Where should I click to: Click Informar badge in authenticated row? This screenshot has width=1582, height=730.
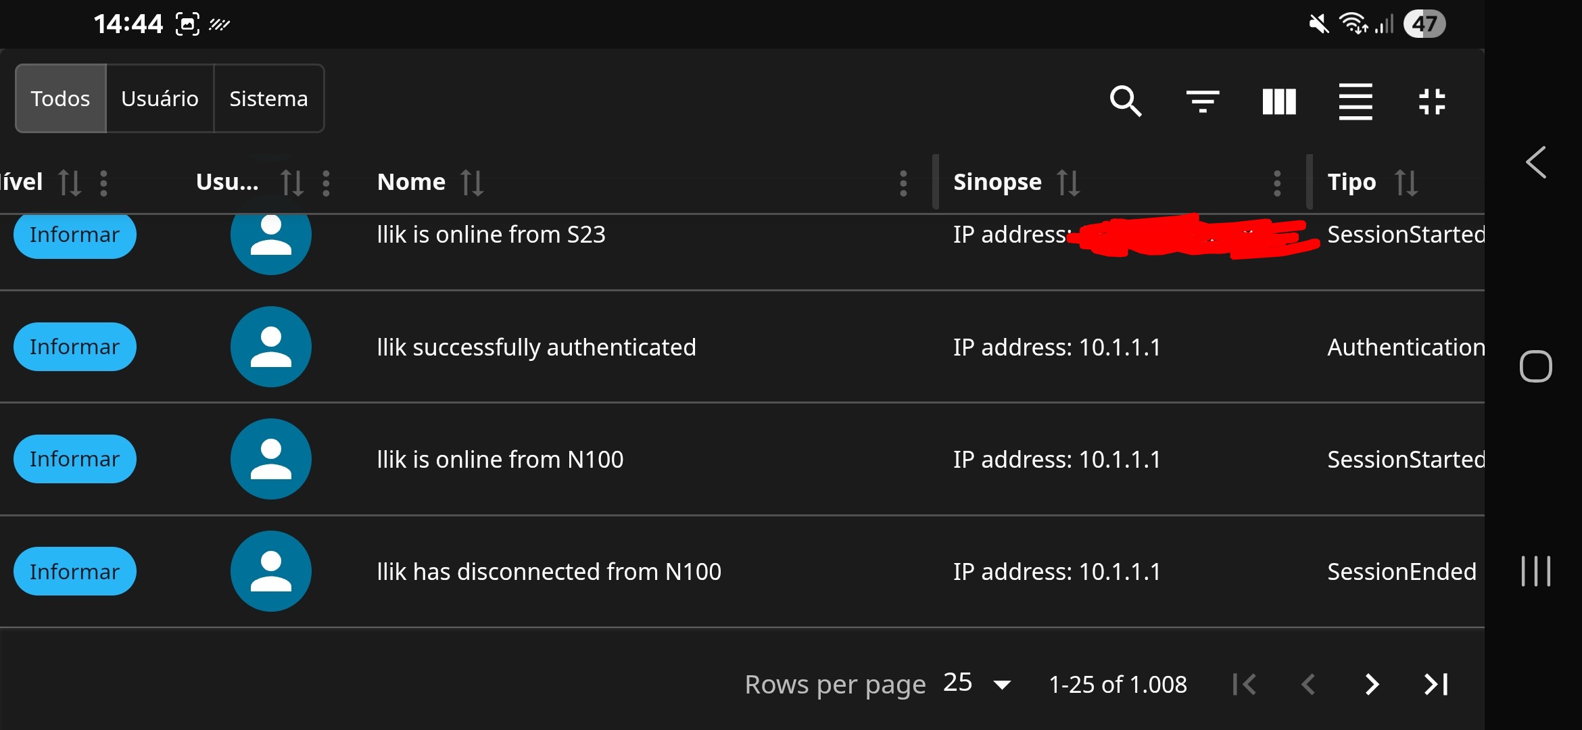tap(74, 347)
